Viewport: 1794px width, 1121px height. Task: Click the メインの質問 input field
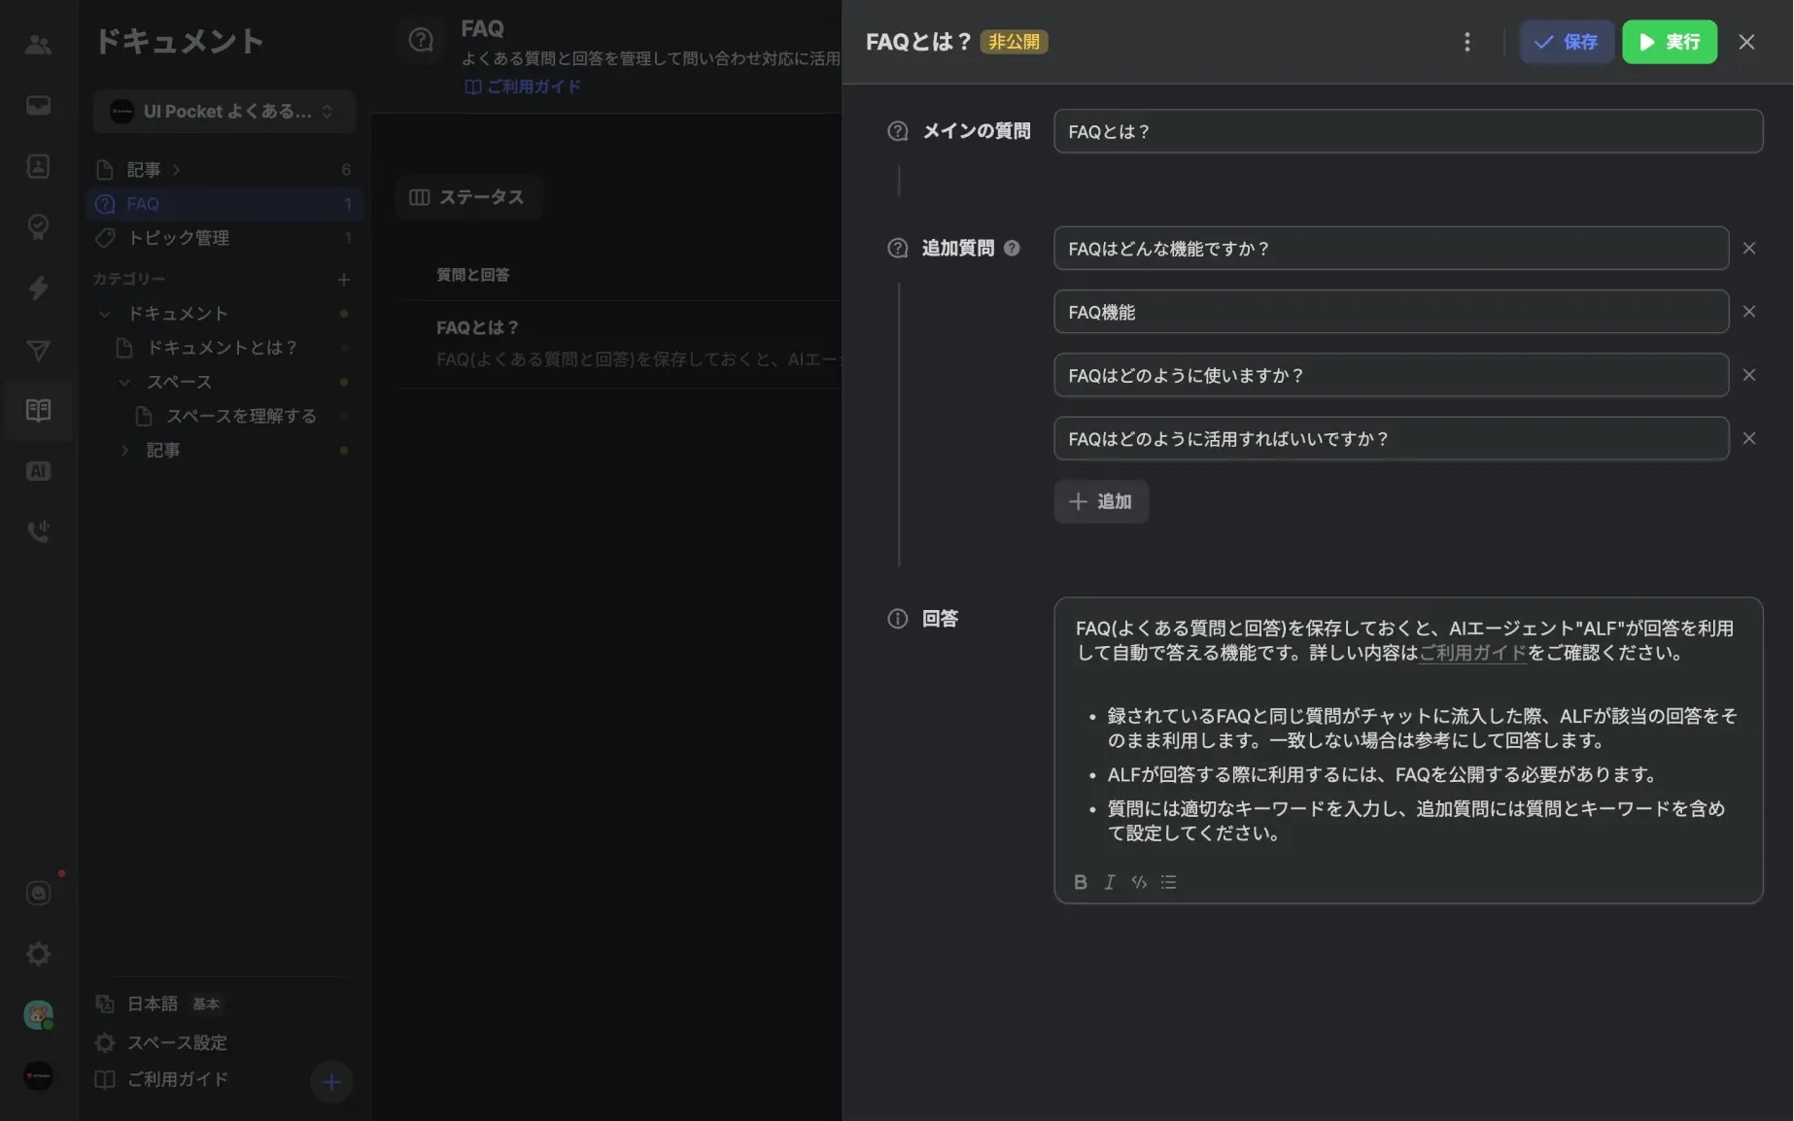(x=1407, y=131)
